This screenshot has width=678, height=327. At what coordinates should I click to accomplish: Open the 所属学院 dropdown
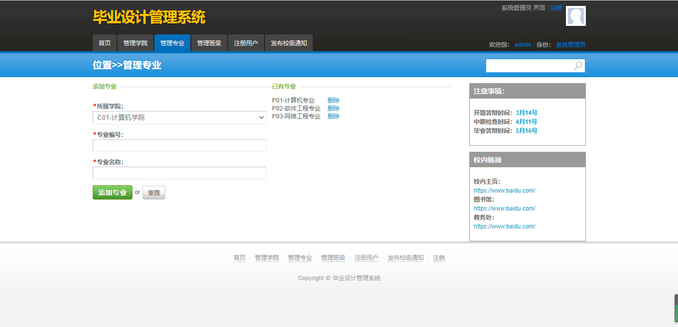[179, 118]
